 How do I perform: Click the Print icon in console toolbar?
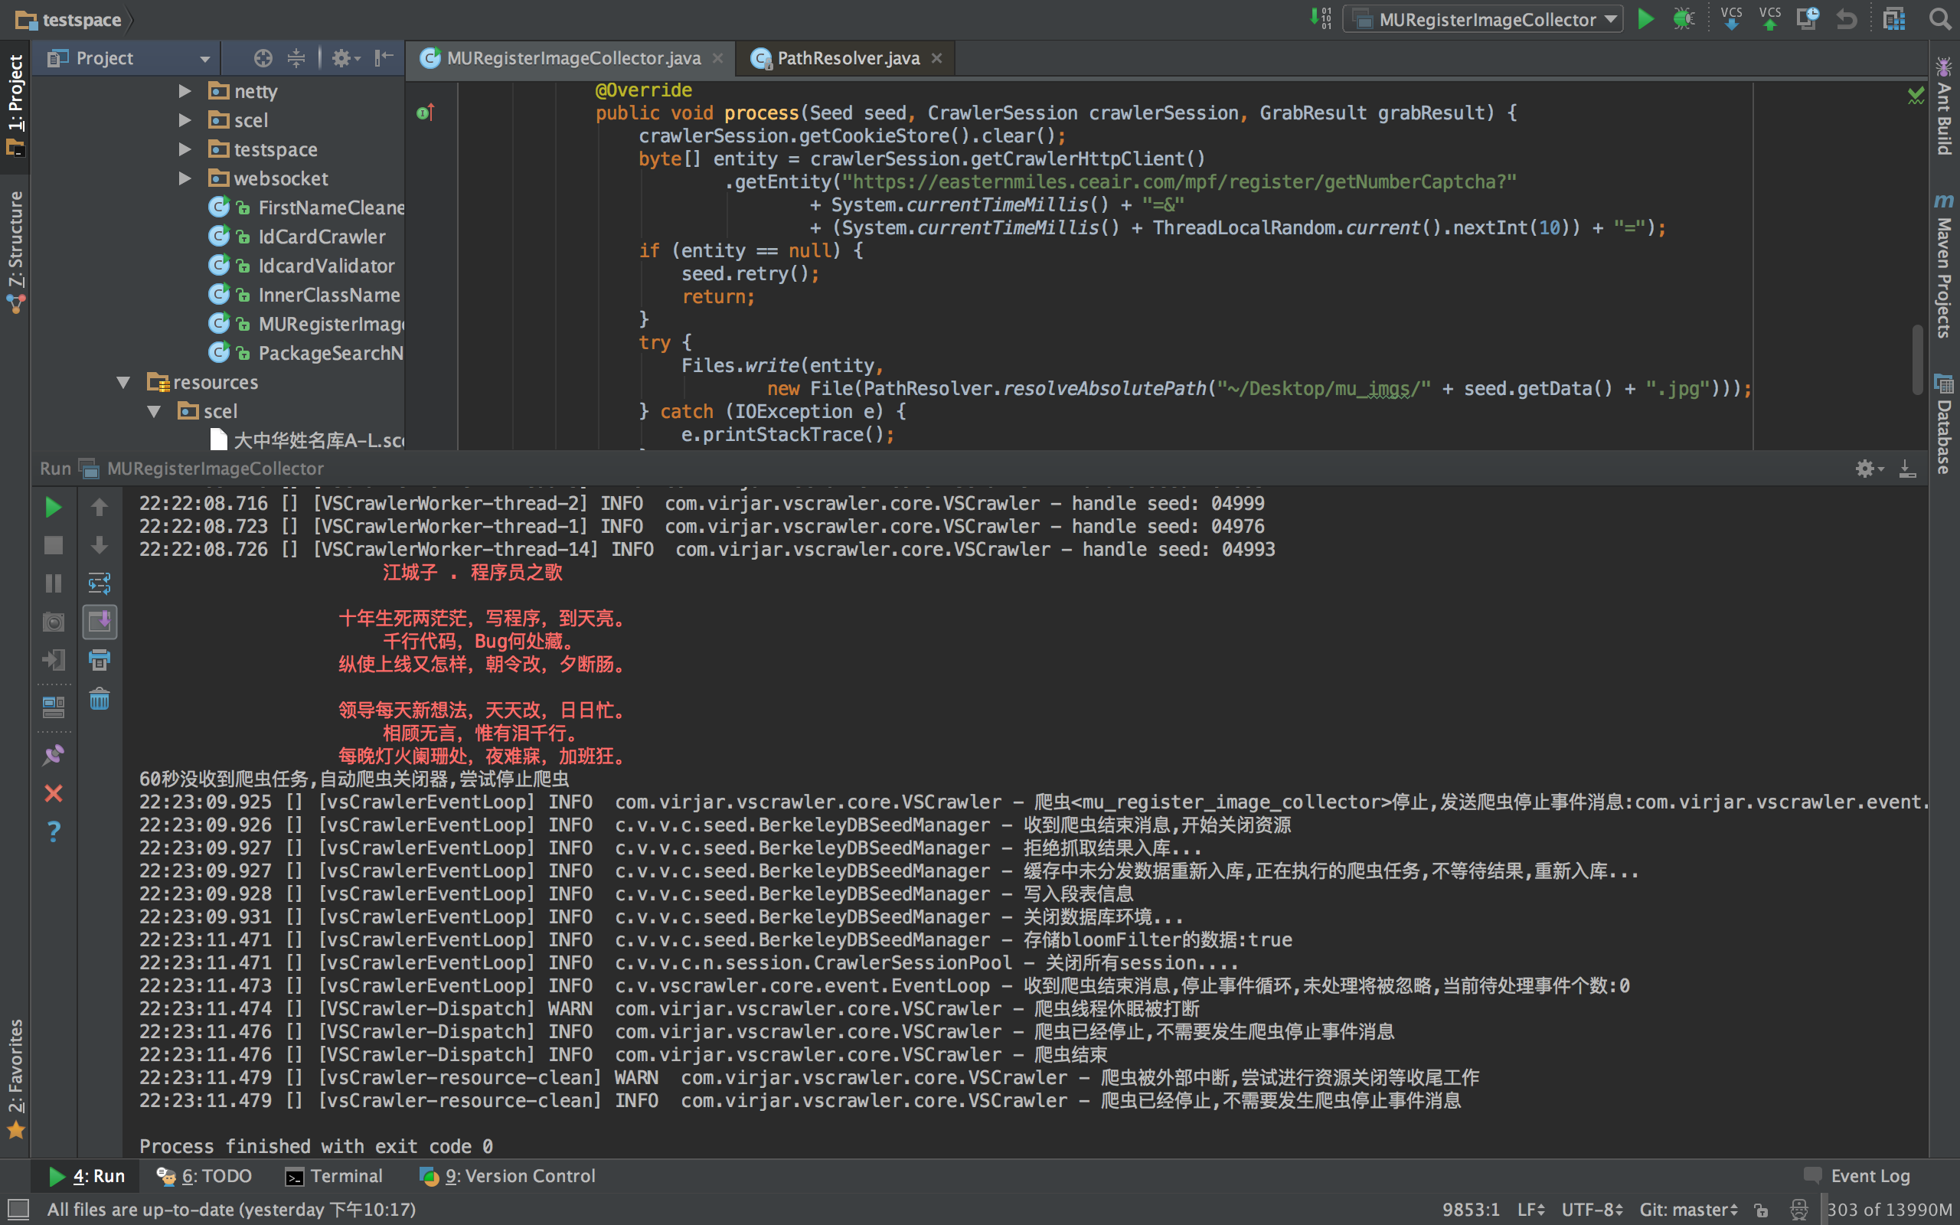pyautogui.click(x=99, y=660)
